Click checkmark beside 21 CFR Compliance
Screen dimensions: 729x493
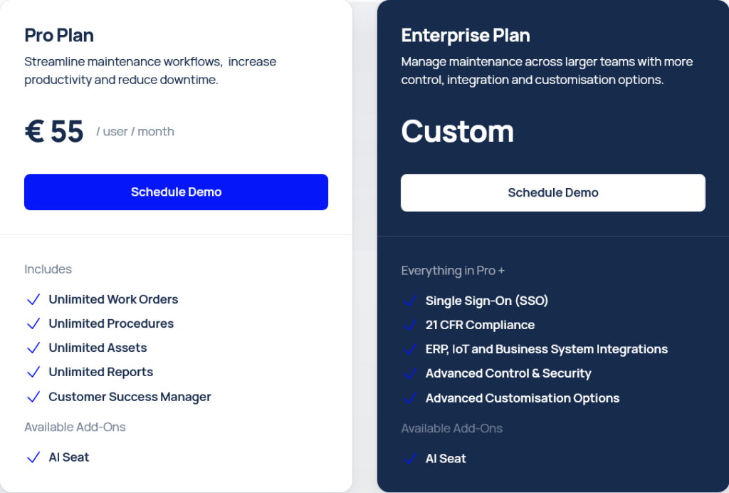click(x=410, y=325)
